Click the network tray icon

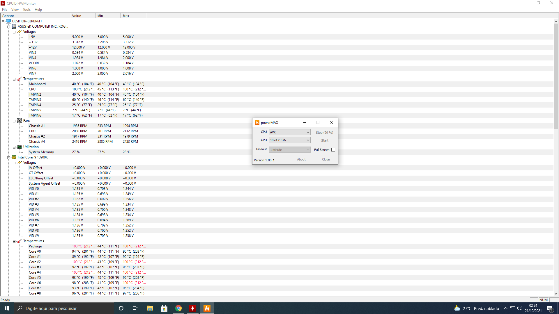coord(513,308)
